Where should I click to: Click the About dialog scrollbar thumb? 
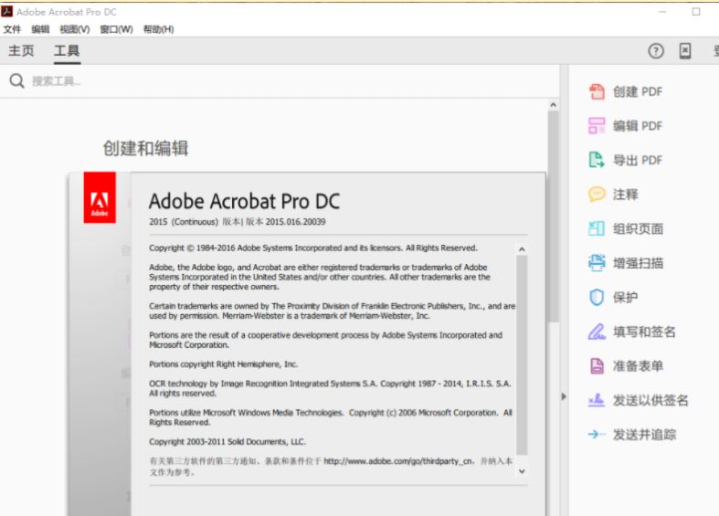pyautogui.click(x=522, y=355)
